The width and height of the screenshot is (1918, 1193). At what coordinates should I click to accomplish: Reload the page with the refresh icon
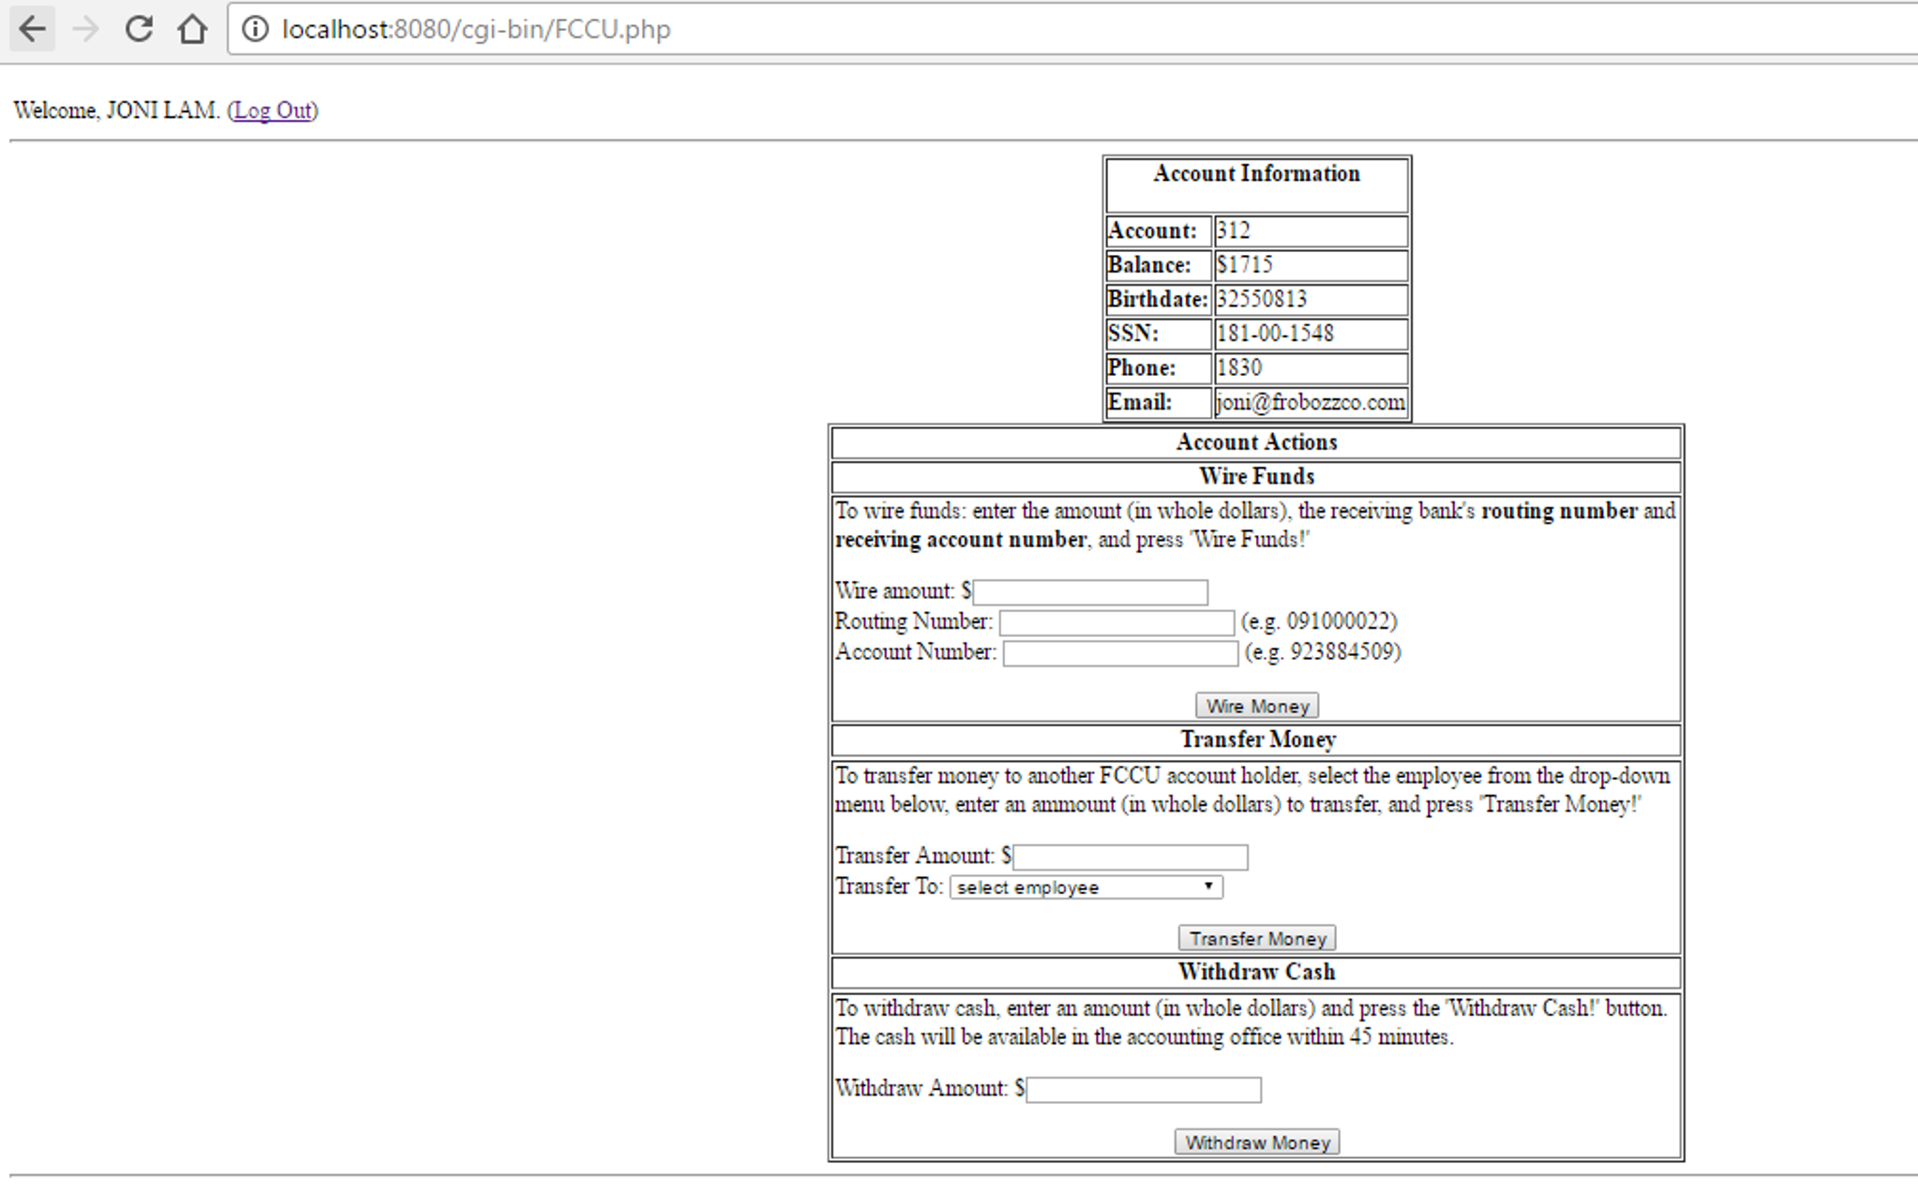(x=139, y=29)
